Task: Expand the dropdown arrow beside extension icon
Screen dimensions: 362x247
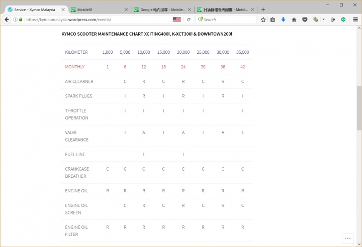Action: [x=323, y=20]
